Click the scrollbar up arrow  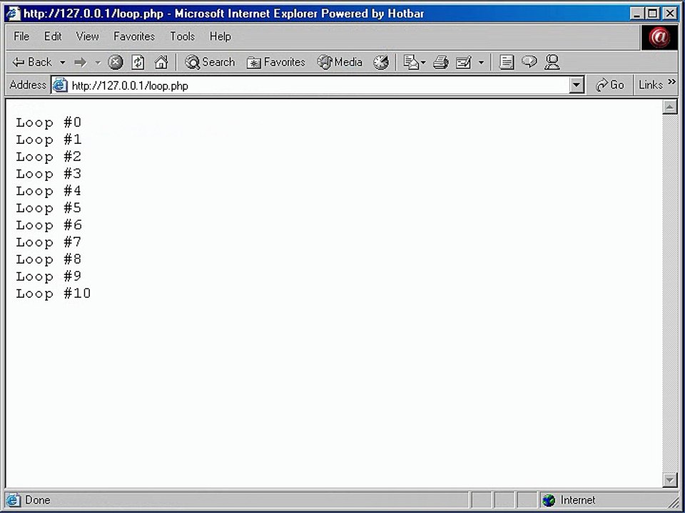670,106
